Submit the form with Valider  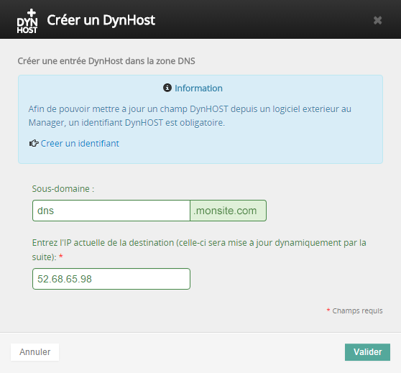tap(367, 352)
